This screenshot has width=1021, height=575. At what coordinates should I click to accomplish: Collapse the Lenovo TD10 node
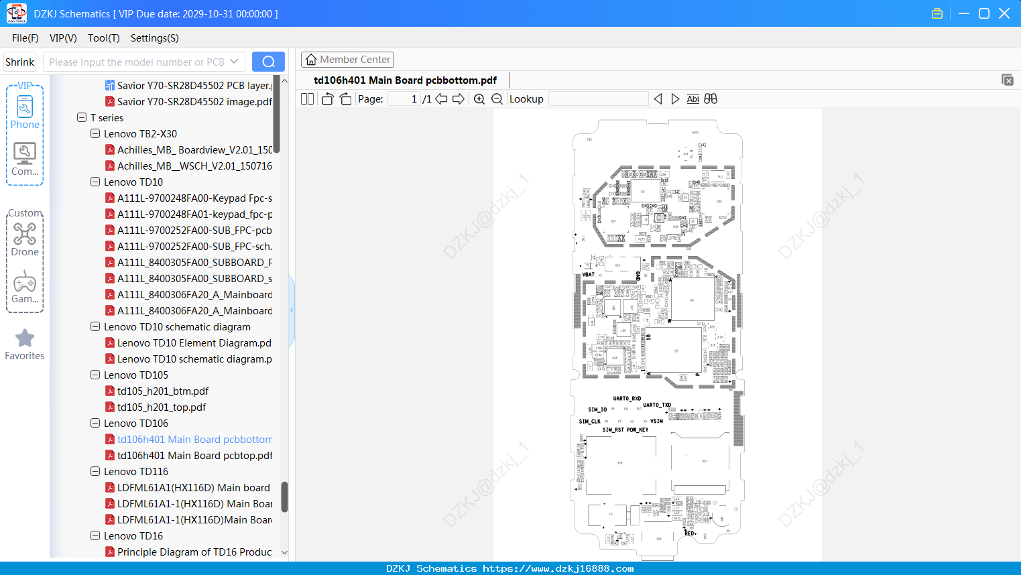(x=95, y=182)
